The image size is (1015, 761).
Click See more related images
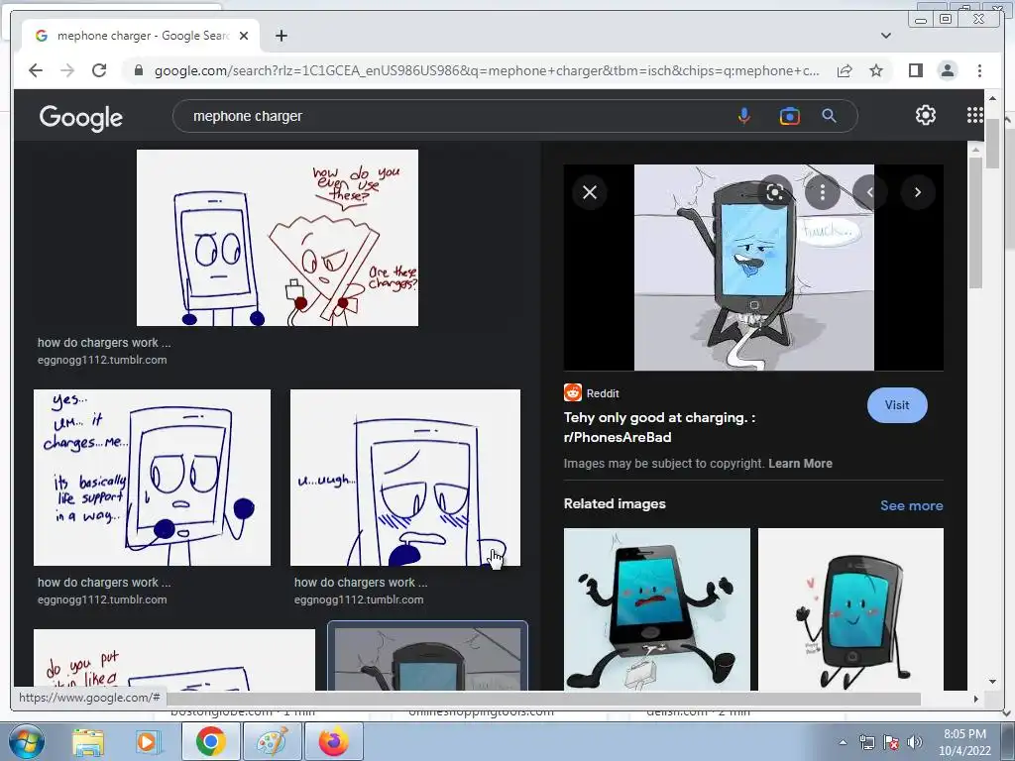pos(911,505)
